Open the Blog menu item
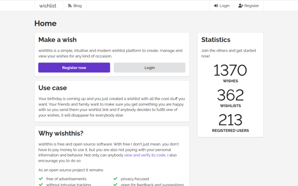The height and width of the screenshot is (186, 298). pyautogui.click(x=74, y=5)
